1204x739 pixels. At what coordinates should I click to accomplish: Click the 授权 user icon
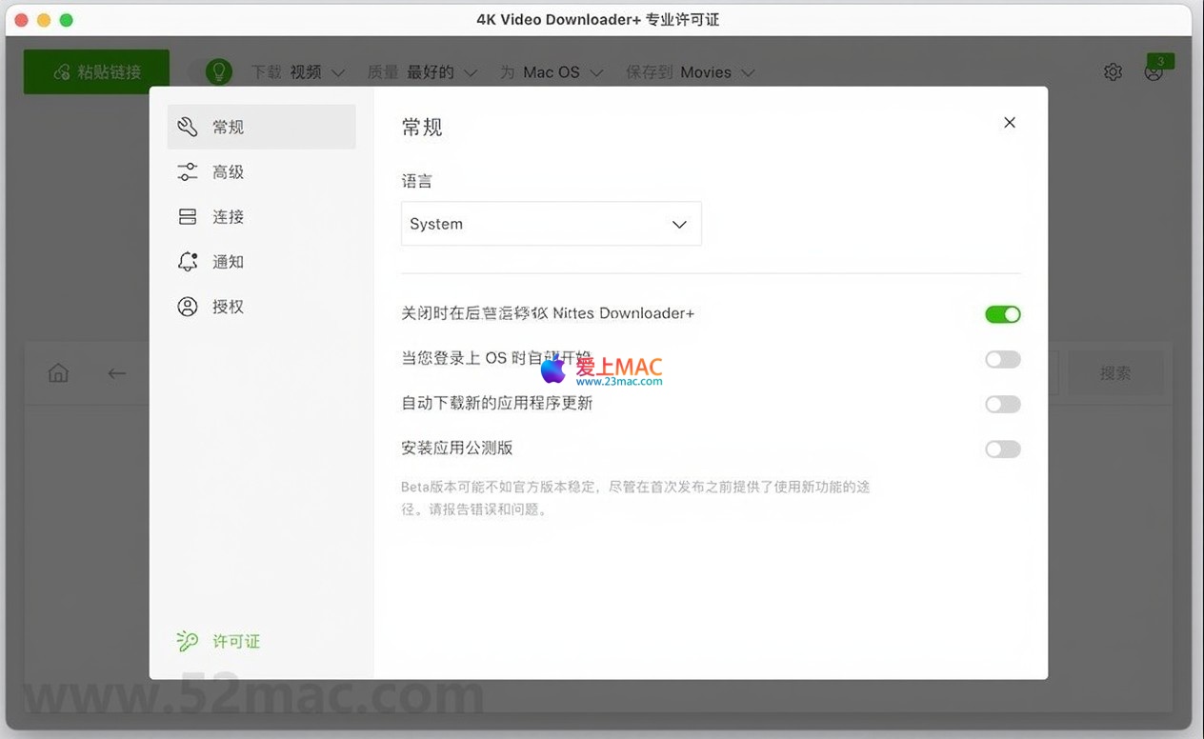pos(188,307)
